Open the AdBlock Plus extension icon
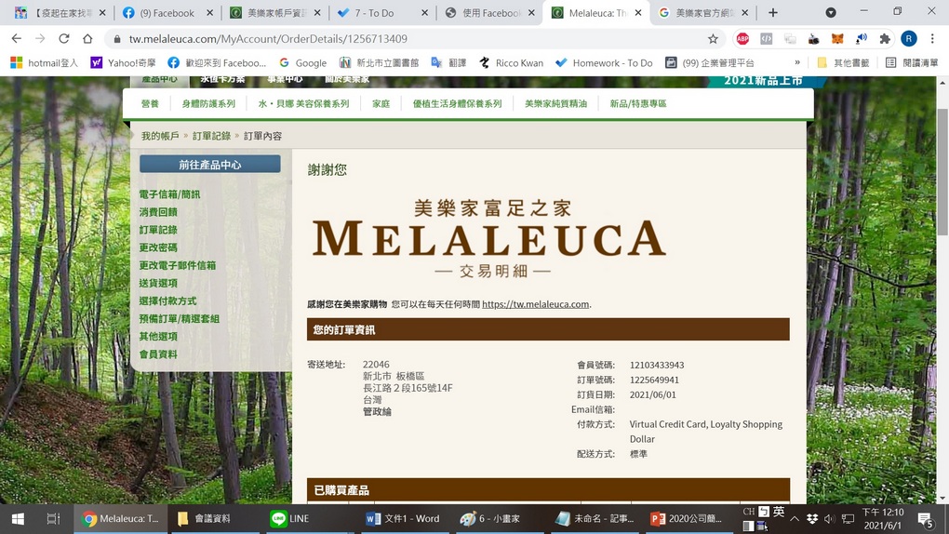 point(742,39)
